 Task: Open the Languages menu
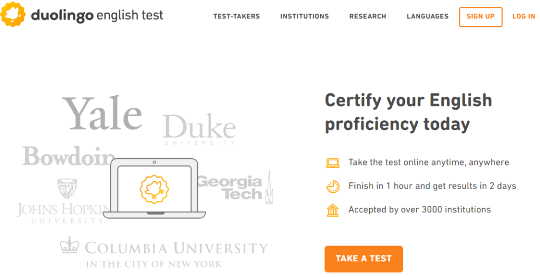(427, 16)
